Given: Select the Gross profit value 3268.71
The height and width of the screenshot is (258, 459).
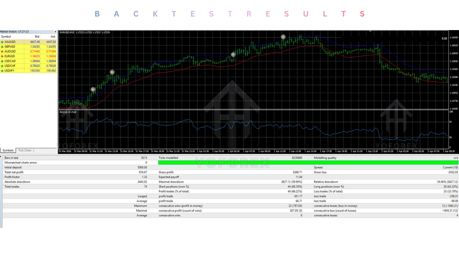Looking at the screenshot, I should click(298, 172).
